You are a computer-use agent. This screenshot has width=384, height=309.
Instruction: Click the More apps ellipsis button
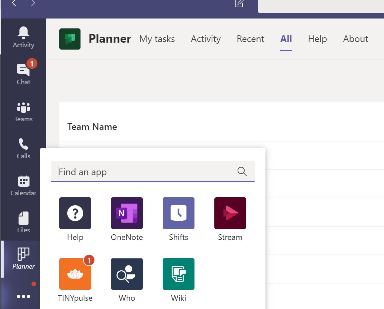[x=23, y=296]
